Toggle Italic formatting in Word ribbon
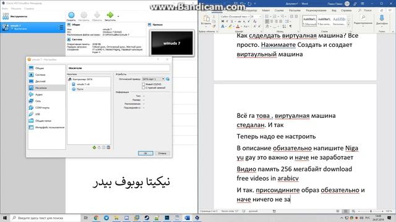 (227, 22)
